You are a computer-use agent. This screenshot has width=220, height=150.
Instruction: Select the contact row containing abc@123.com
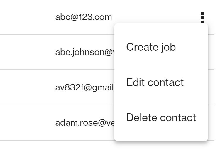107,17
